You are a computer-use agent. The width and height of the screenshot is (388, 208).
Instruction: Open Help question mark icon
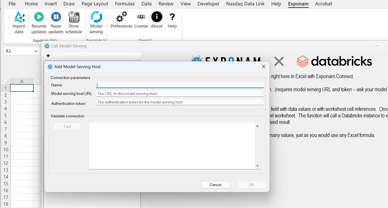(x=172, y=17)
